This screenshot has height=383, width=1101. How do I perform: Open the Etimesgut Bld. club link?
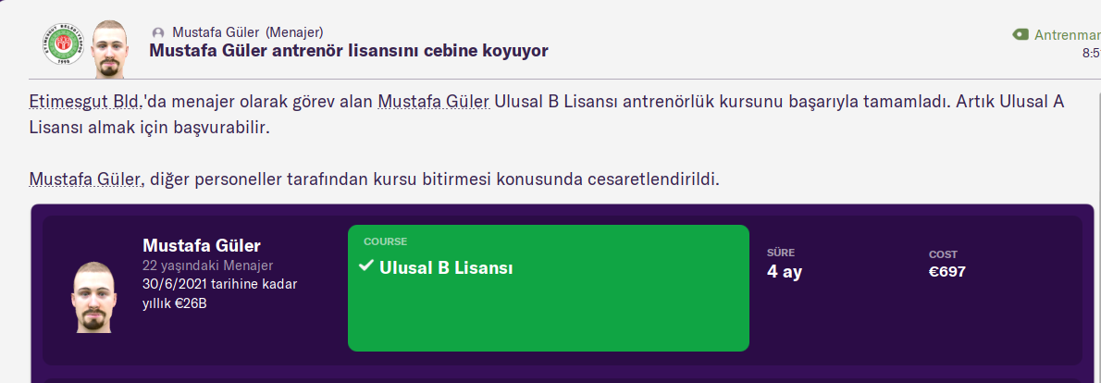click(x=86, y=101)
